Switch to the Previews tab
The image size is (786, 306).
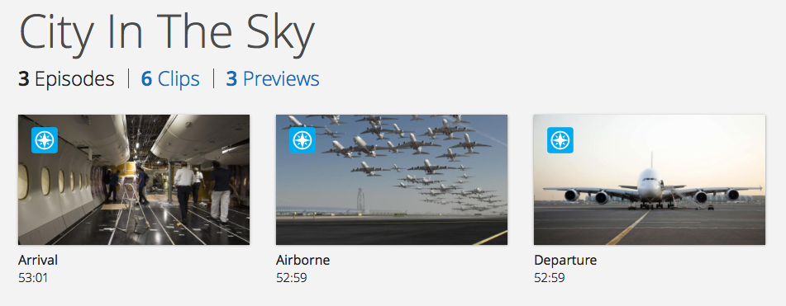click(273, 79)
